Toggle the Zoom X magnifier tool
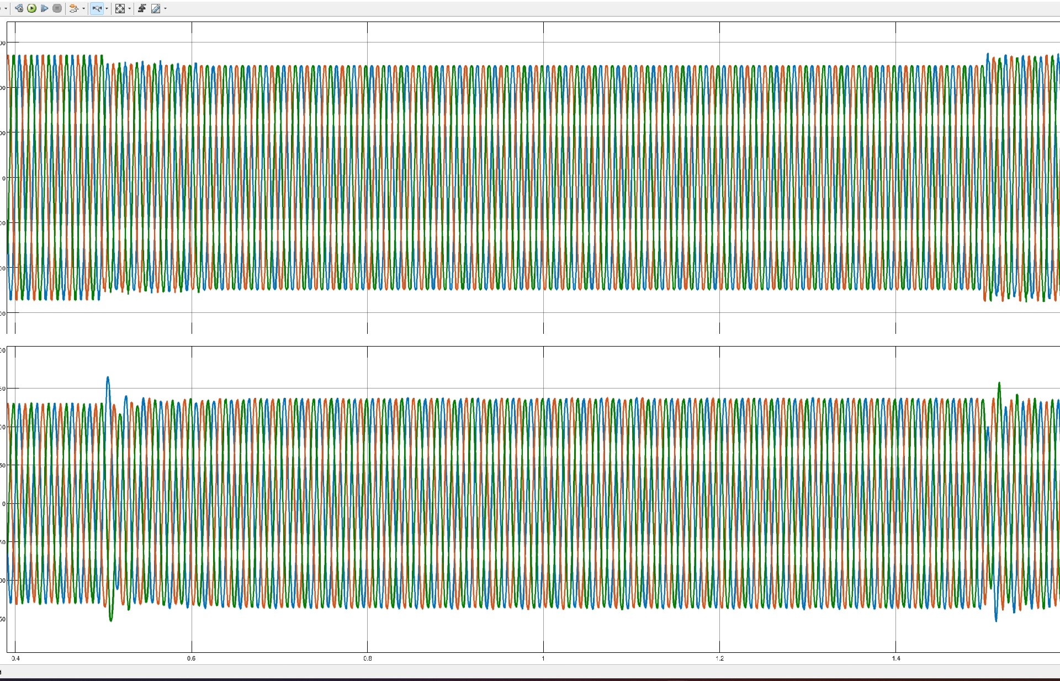Screen dimensions: 1060x681 97,8
